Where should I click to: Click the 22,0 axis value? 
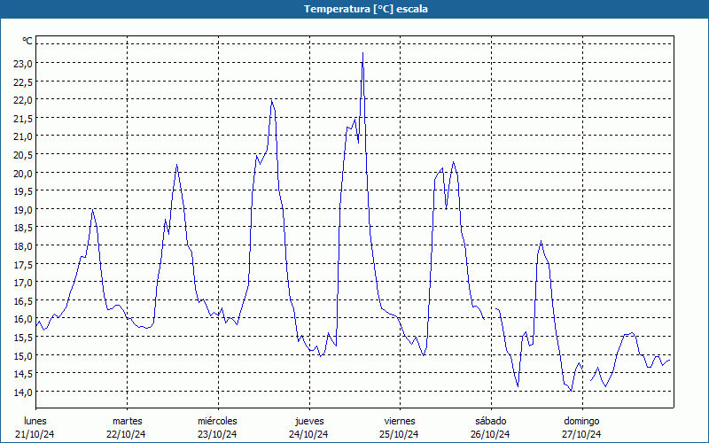[x=23, y=100]
